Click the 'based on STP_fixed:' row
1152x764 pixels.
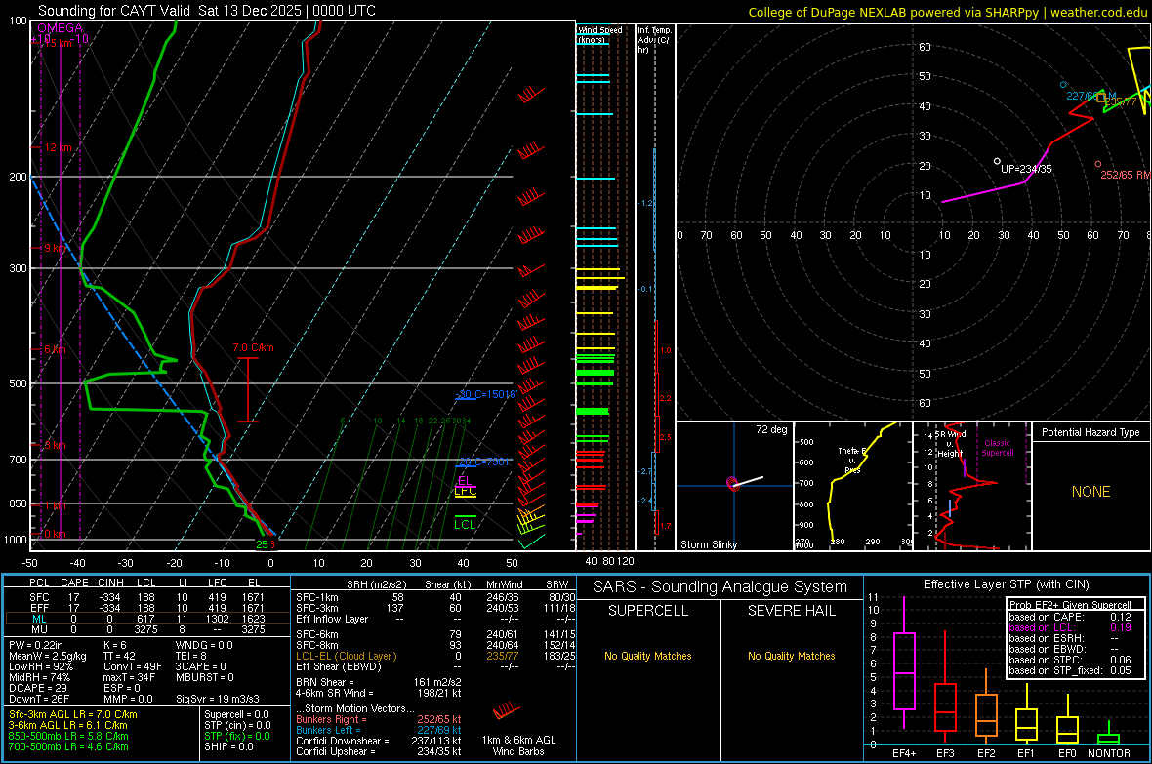pyautogui.click(x=1070, y=670)
